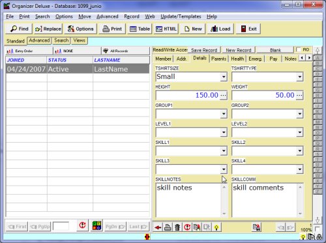
Task: Click the NONE secondary sort button
Action: [77, 51]
